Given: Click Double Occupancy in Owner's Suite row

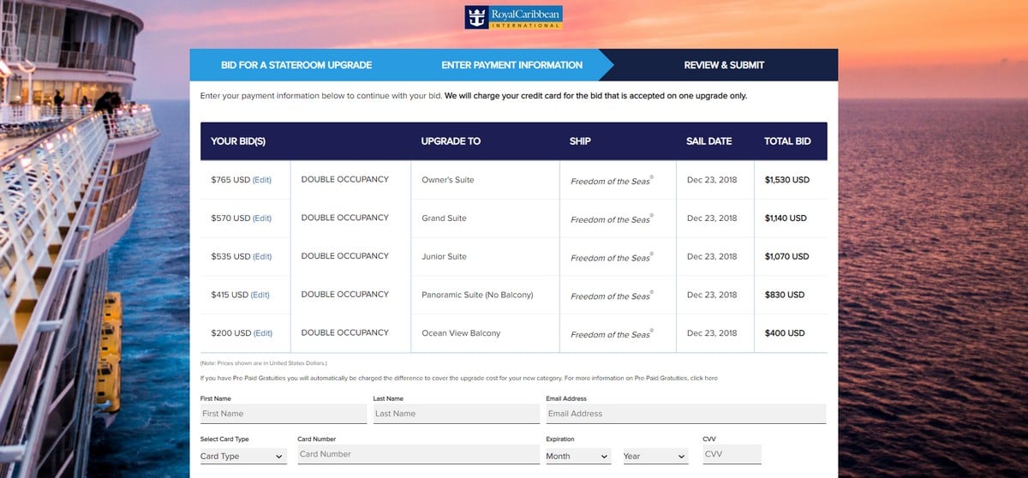Looking at the screenshot, I should pyautogui.click(x=345, y=180).
